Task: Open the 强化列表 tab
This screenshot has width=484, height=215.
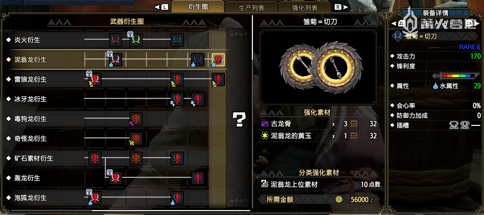Action: pos(305,8)
